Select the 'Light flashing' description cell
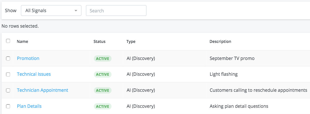 (224, 74)
